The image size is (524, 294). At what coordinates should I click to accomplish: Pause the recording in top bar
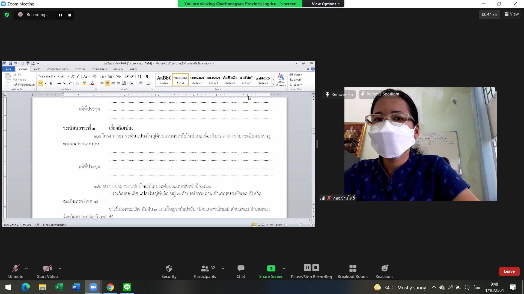click(61, 15)
